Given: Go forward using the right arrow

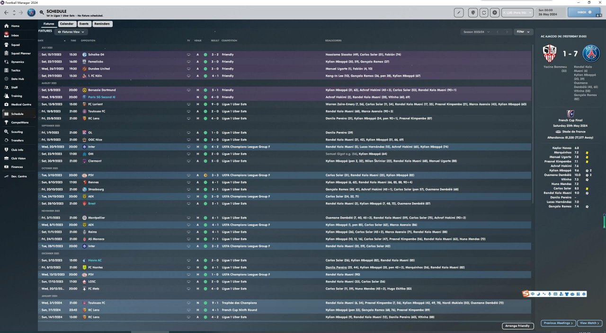Looking at the screenshot, I should coord(21,12).
